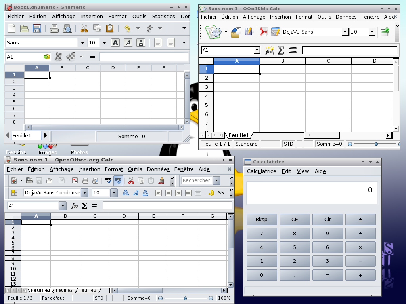Click the open-folder icon in OOo4Kids Calc
The image size is (406, 304).
coord(236,32)
